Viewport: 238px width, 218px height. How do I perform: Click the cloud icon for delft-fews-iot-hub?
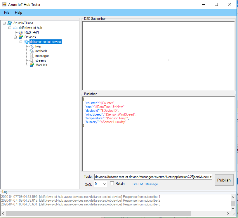[x=15, y=28]
